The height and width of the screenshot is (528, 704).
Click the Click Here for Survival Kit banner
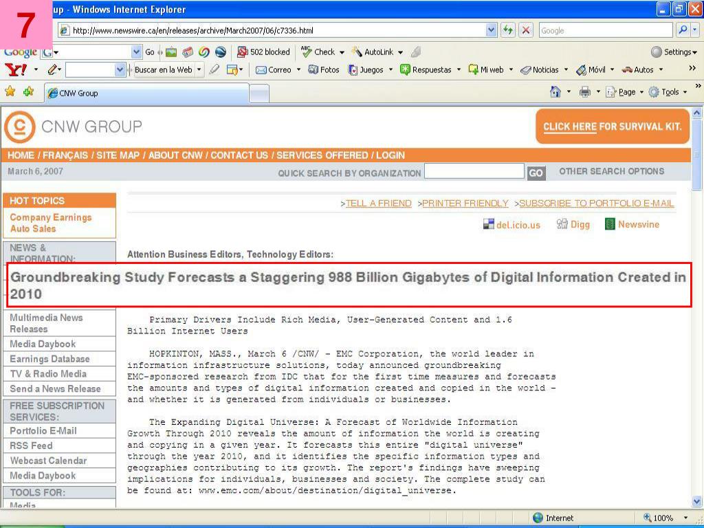pyautogui.click(x=613, y=126)
